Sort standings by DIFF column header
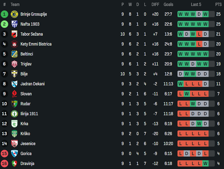 tap(155, 4)
